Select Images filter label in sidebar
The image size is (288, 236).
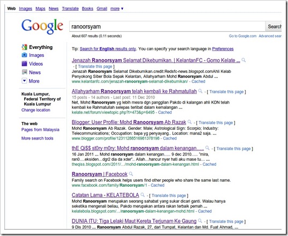tap(36, 55)
